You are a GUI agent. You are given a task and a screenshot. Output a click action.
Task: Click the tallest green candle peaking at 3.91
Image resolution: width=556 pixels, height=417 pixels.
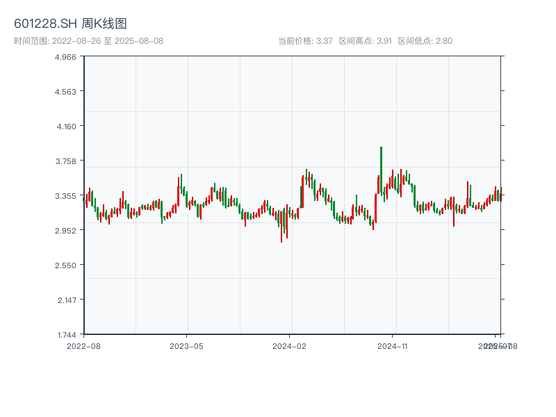tap(381, 170)
